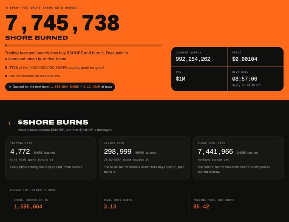The width and height of the screenshot is (289, 222).
Task: Click the FDV value $1M
Action: pyautogui.click(x=181, y=79)
